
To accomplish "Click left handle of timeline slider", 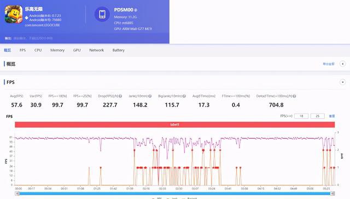I will pos(17,194).
